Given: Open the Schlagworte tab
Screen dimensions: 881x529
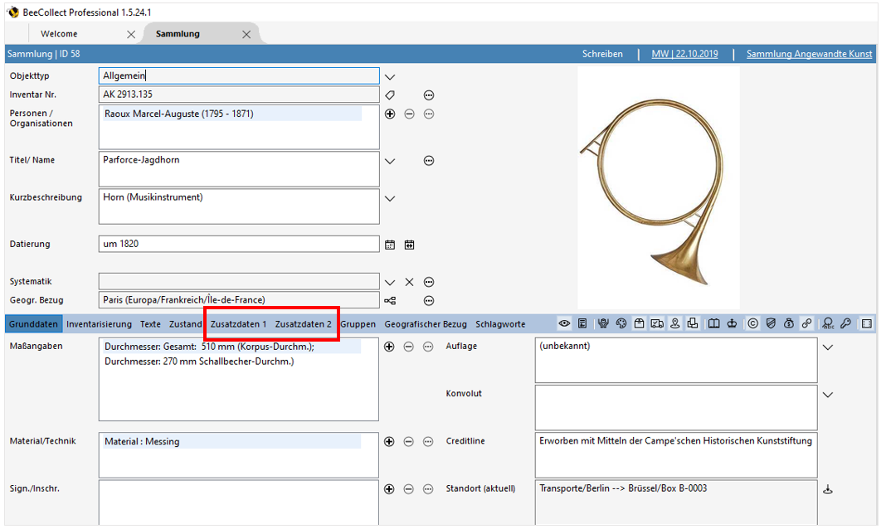Looking at the screenshot, I should click(x=500, y=324).
